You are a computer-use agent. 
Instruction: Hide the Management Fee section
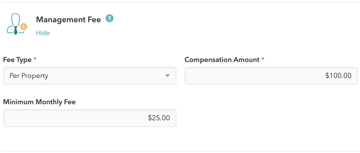(x=43, y=33)
